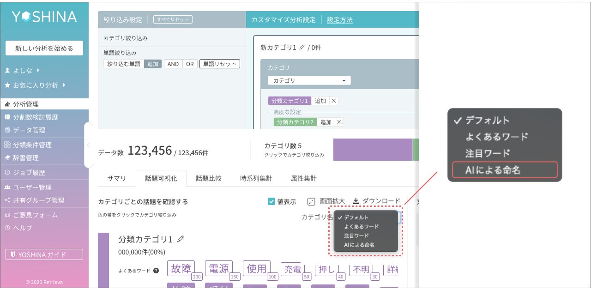Click the 電源 word tag with 150
This screenshot has width=591, height=290.
click(218, 269)
